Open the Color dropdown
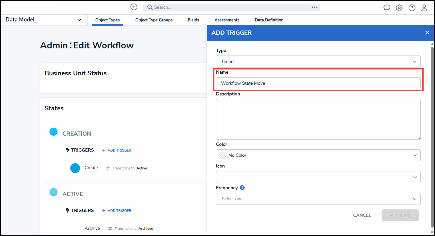 click(x=318, y=155)
